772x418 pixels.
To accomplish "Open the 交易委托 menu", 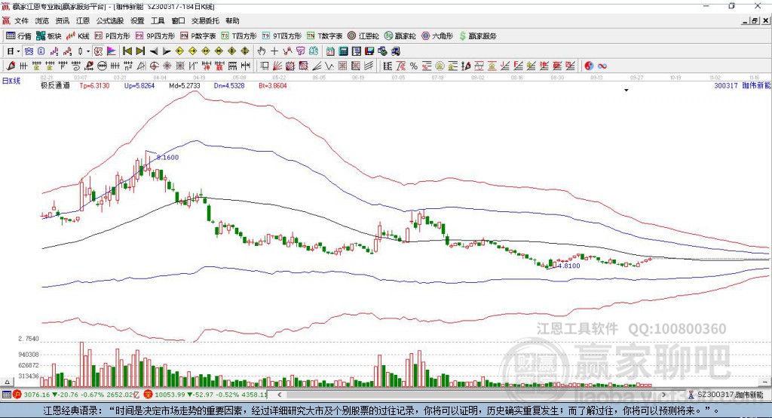I will 205,20.
